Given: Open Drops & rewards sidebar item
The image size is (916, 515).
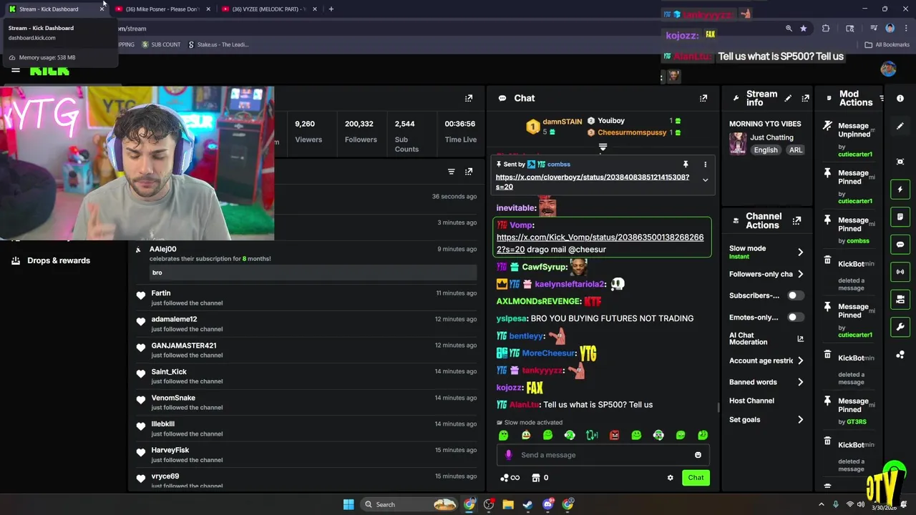Looking at the screenshot, I should click(x=52, y=260).
